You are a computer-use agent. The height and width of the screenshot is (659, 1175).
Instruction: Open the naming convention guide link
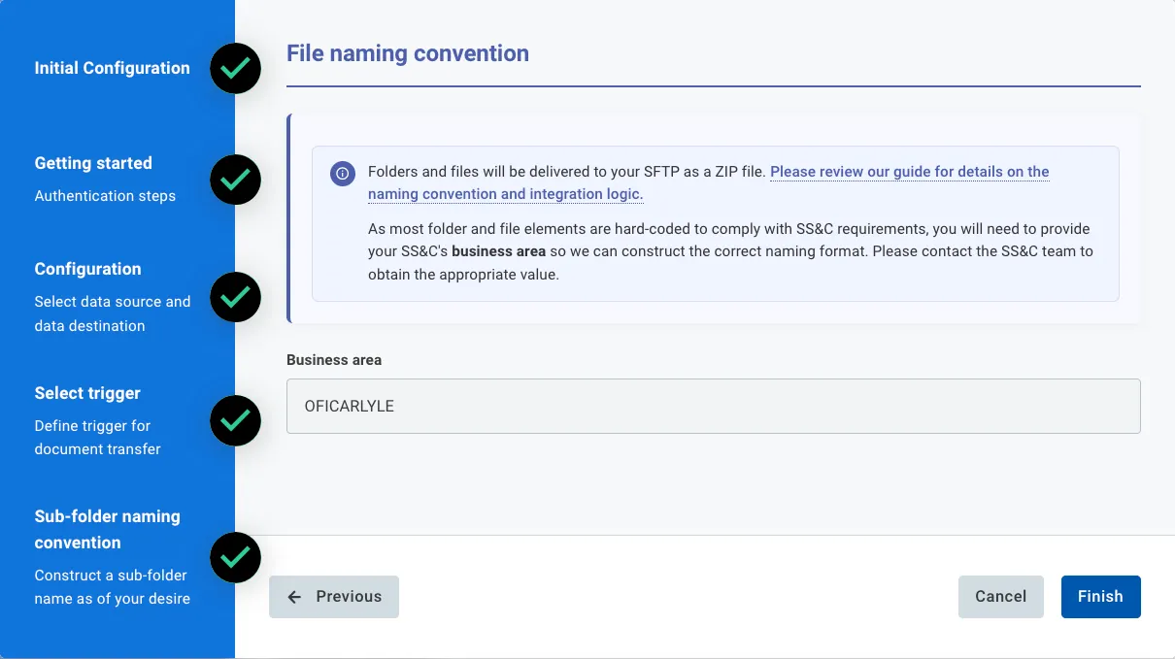pos(909,172)
